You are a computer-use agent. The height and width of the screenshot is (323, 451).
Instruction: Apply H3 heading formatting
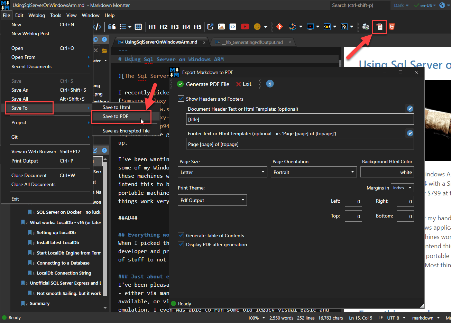pos(175,27)
